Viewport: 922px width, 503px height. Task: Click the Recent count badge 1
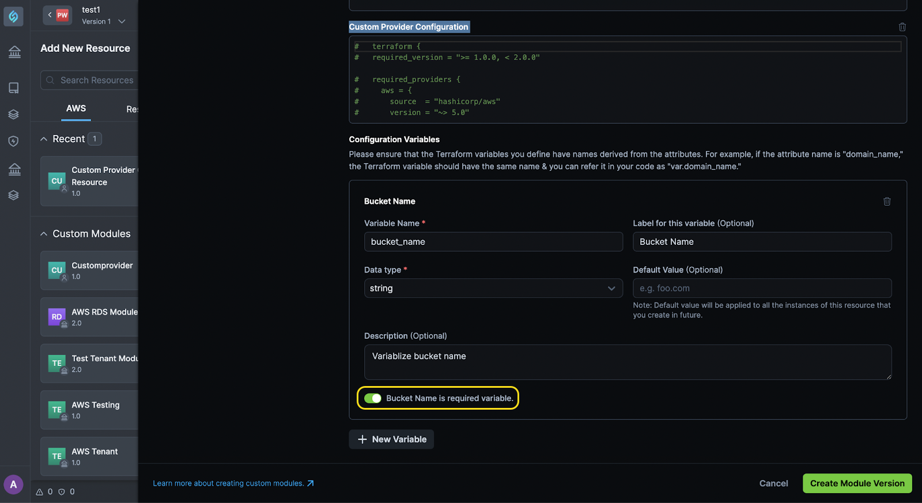coord(95,139)
